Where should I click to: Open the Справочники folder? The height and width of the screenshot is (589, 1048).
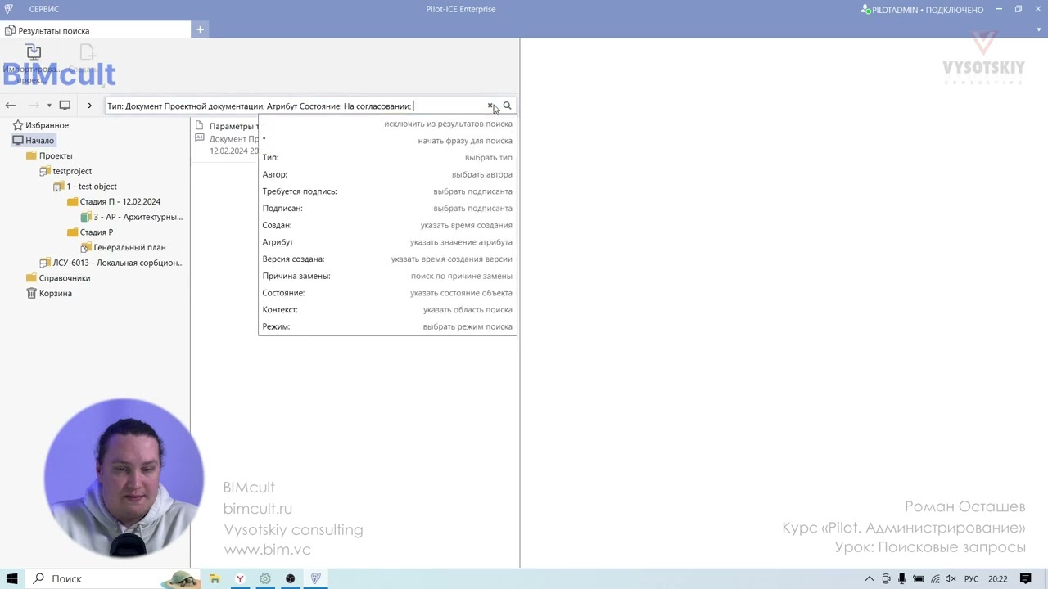click(x=65, y=278)
